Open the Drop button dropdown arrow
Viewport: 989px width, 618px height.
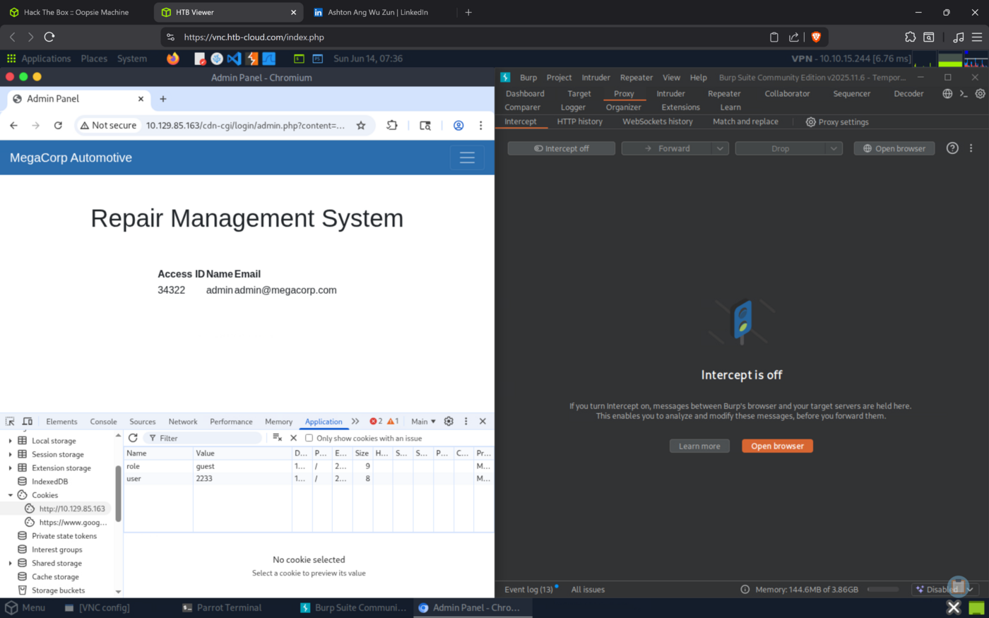834,148
